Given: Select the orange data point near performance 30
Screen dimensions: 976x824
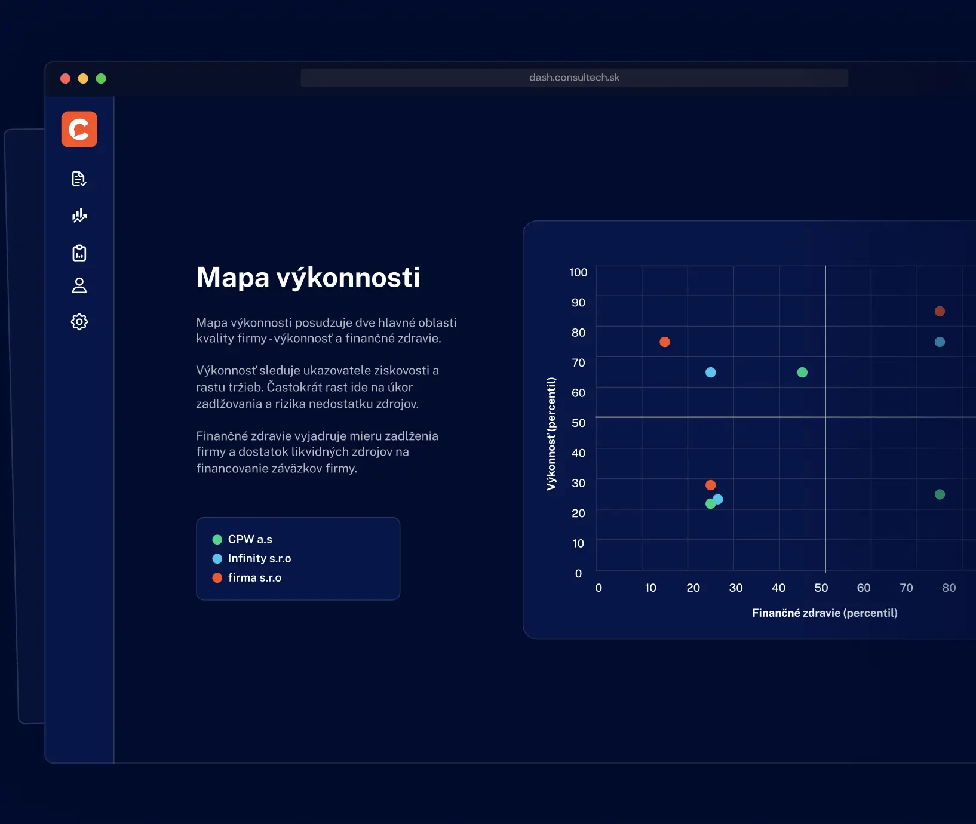Looking at the screenshot, I should pos(710,485).
